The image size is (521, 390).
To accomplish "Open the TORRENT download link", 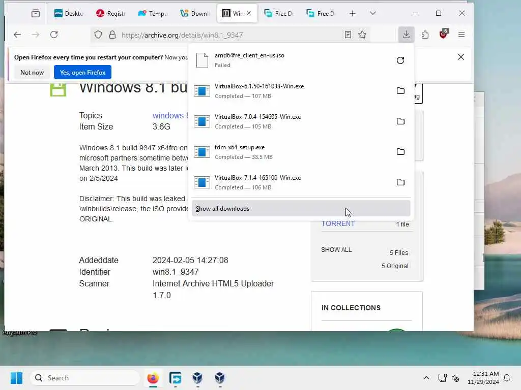I will pos(338,223).
